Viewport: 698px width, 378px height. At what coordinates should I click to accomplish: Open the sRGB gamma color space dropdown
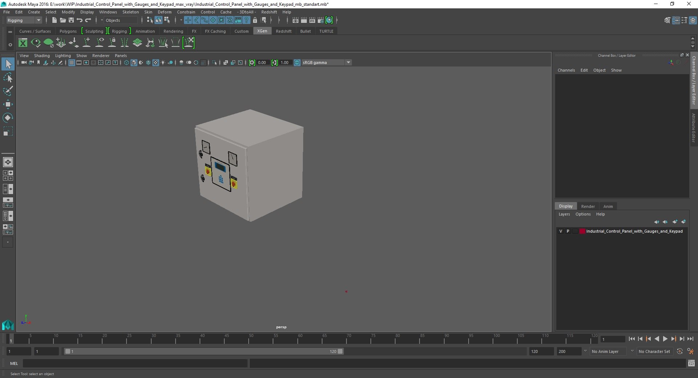(x=326, y=63)
